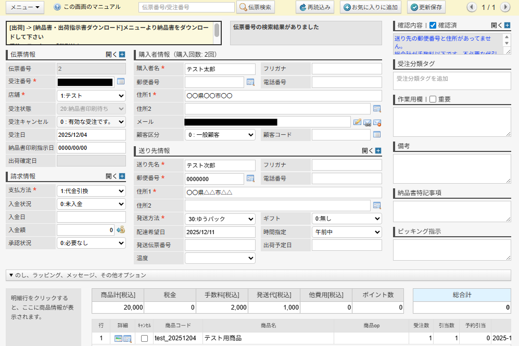
Task: Click the list icon next to 顧客コード
Action: tap(377, 135)
